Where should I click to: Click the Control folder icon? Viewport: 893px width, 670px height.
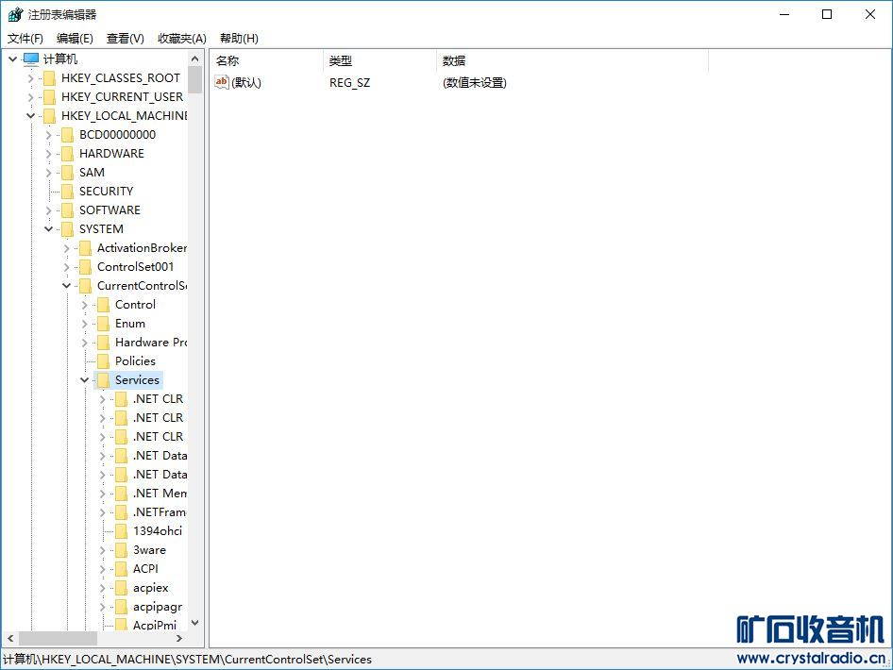coord(103,305)
